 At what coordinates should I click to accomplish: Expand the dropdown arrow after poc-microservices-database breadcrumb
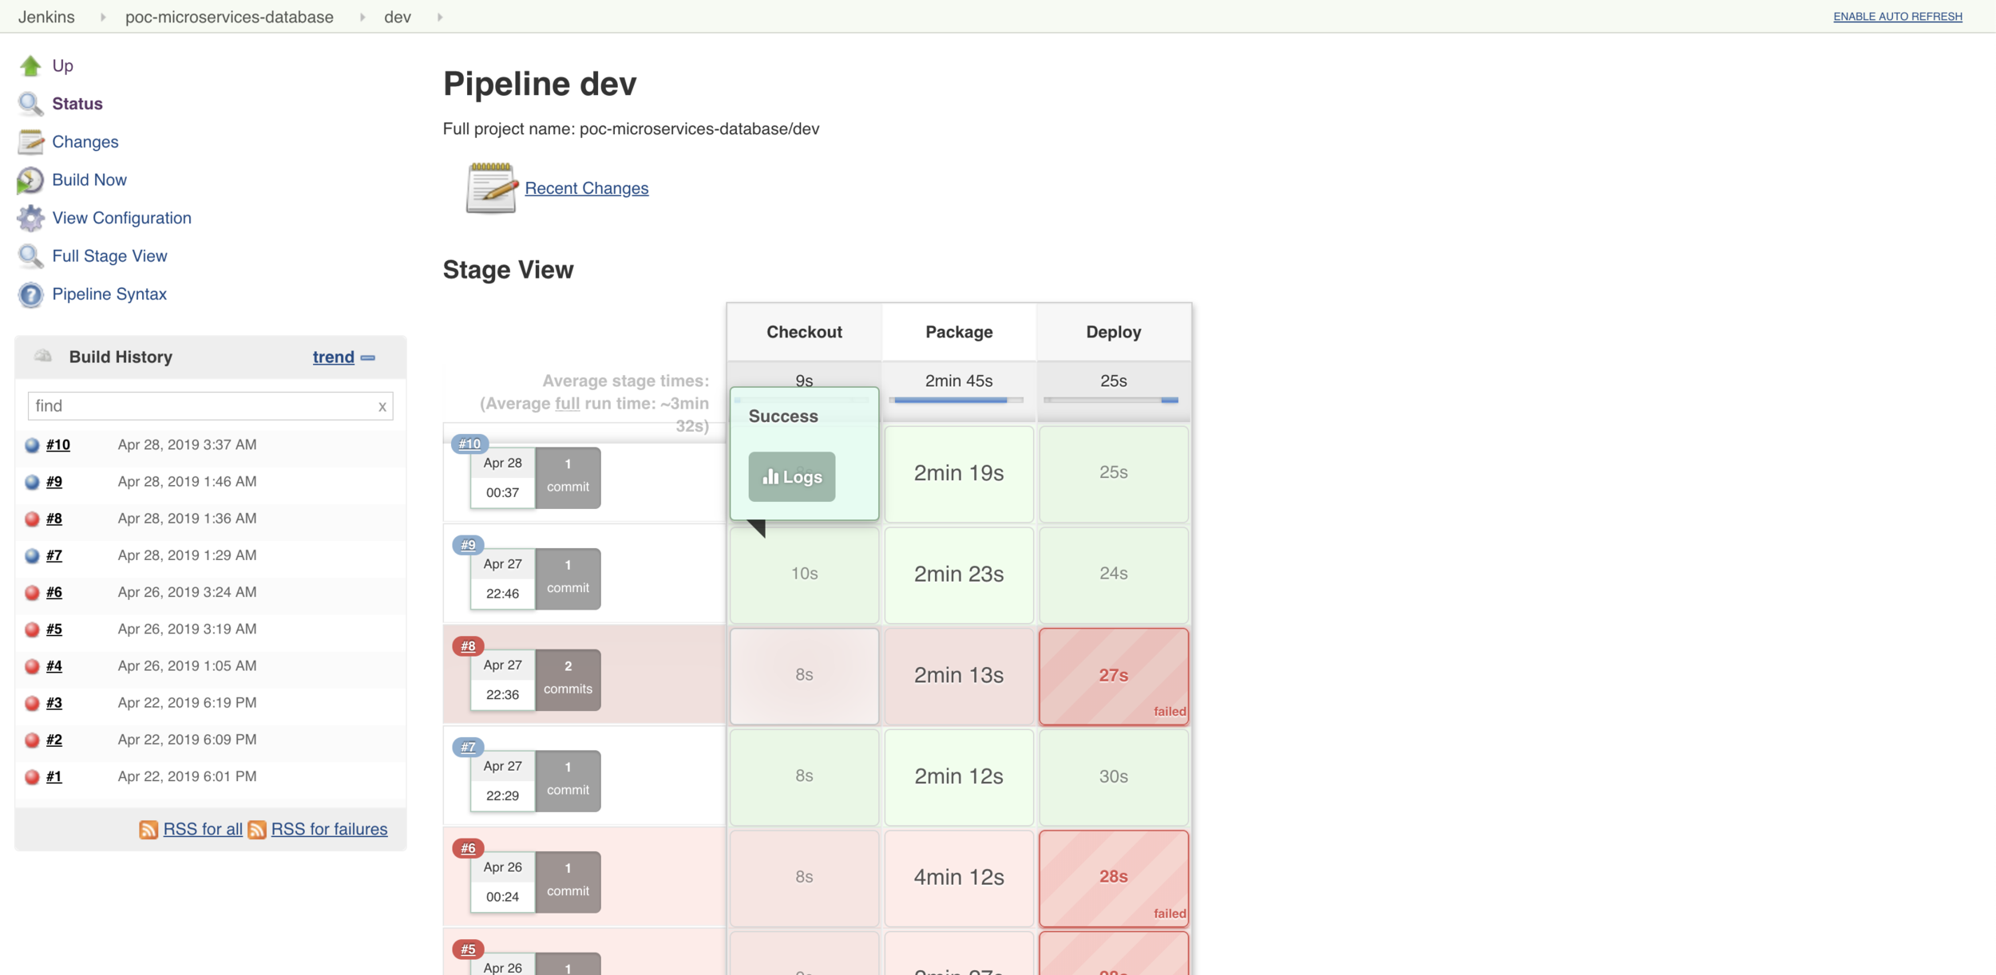362,17
